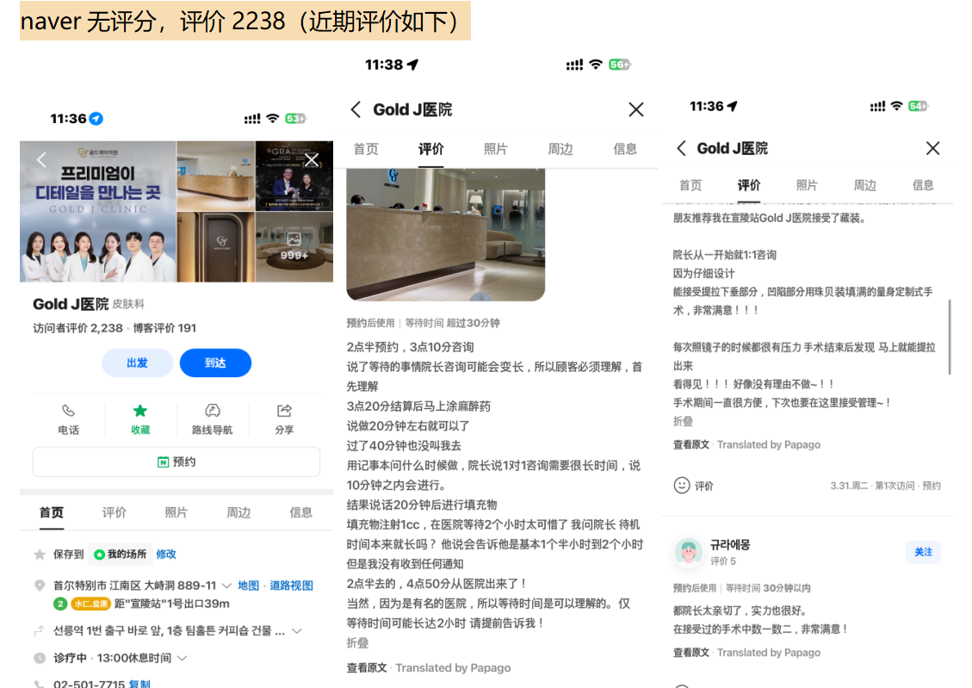Tap the clock icon beside 诊疗中
This screenshot has width=972, height=688.
[40, 658]
